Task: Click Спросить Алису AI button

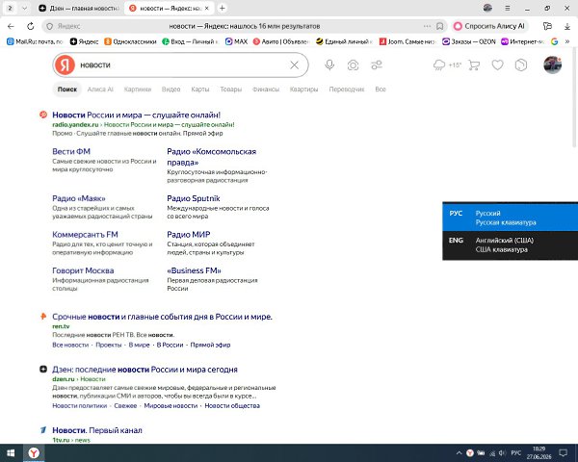Action: coord(489,26)
